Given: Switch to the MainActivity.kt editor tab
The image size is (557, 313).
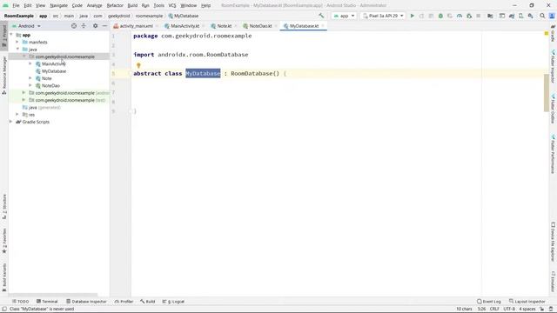Looking at the screenshot, I should (185, 26).
